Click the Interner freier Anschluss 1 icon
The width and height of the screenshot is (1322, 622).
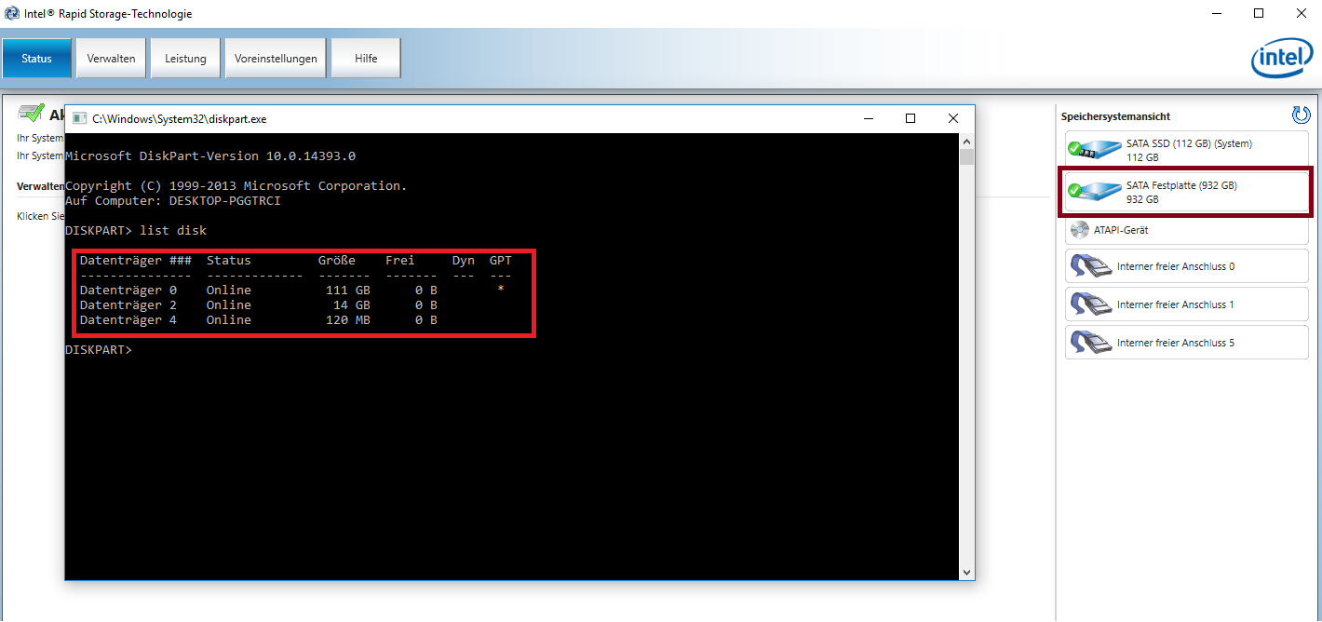coord(1090,304)
